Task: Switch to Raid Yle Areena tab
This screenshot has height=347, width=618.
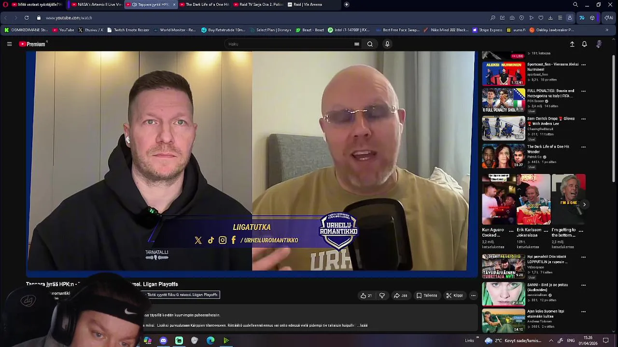Action: [x=311, y=4]
